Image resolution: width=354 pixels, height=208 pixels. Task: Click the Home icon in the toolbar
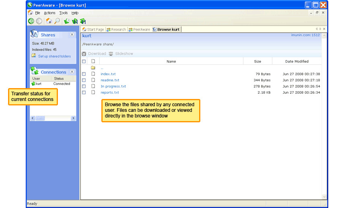(49, 21)
